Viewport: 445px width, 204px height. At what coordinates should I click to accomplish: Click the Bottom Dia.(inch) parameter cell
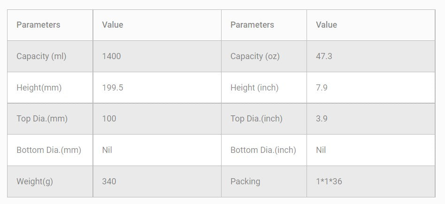coord(263,150)
